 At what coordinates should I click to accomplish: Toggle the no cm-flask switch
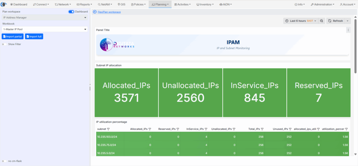tap(5, 161)
